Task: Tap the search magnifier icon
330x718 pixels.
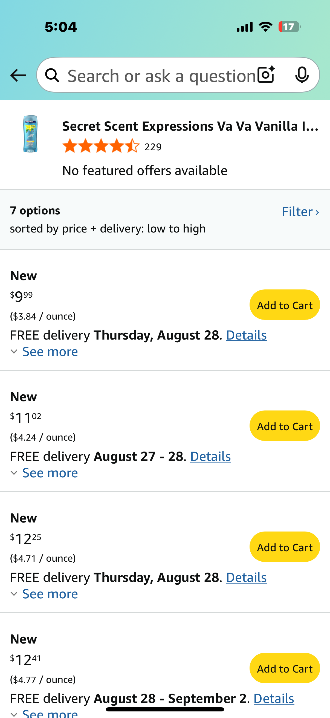Action: [x=52, y=75]
